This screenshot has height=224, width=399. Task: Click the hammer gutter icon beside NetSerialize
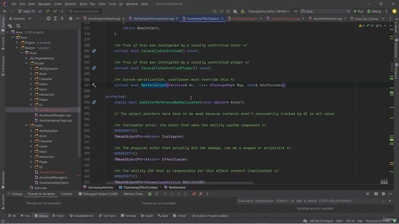point(94,85)
